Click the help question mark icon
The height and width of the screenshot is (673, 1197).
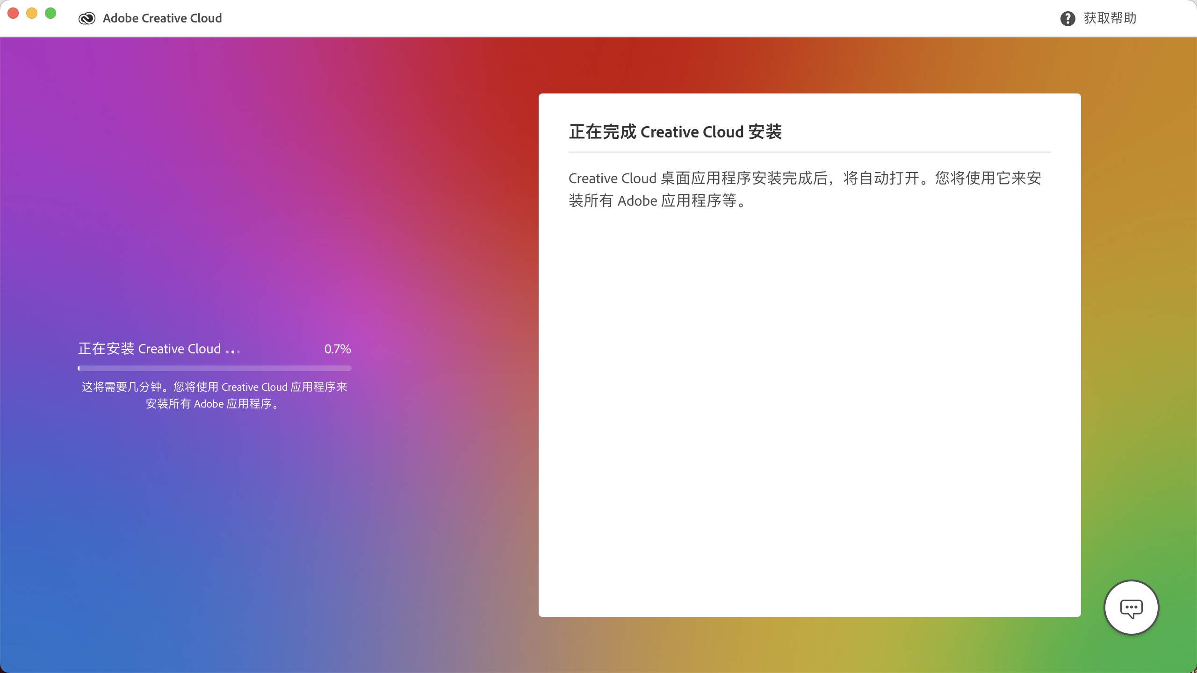1067,19
